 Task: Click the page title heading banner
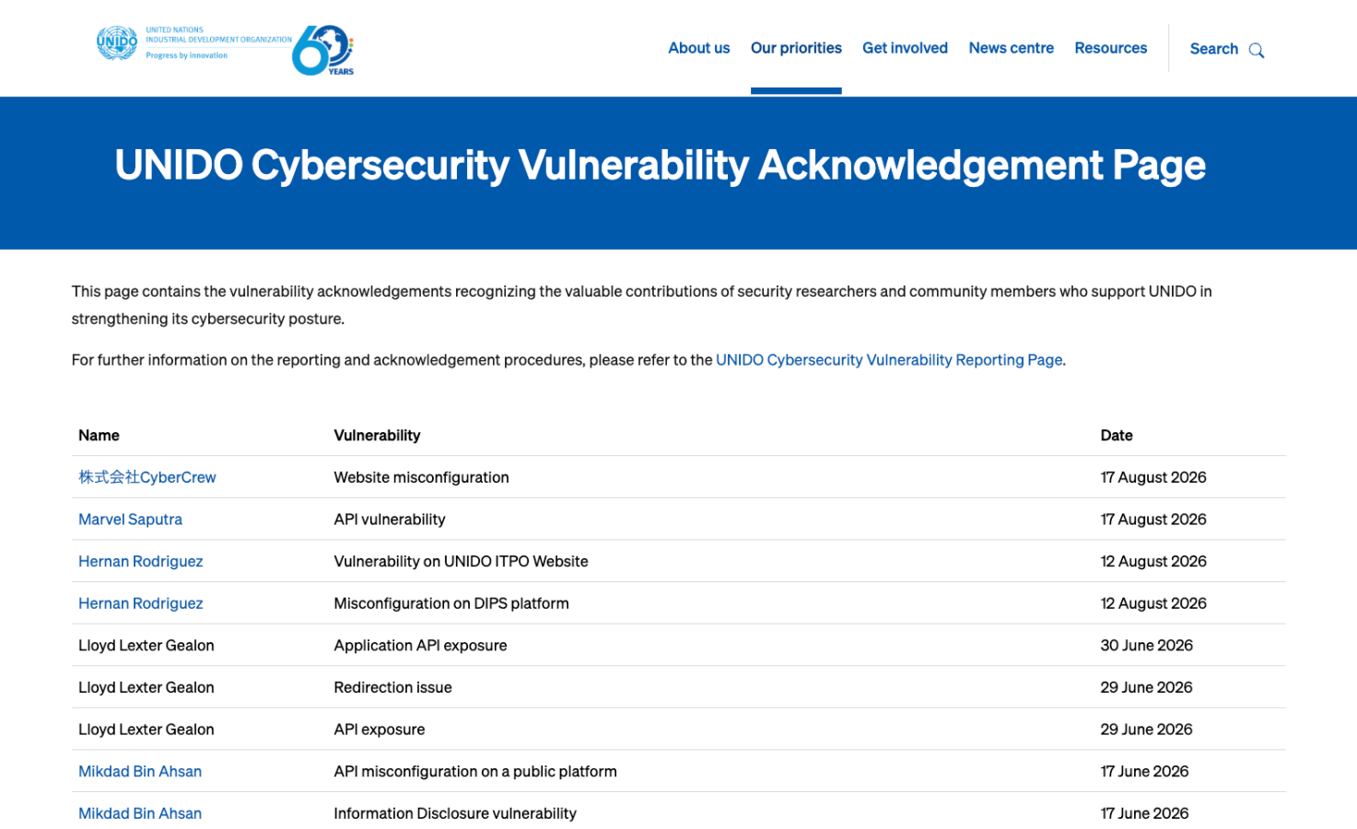[x=660, y=166]
